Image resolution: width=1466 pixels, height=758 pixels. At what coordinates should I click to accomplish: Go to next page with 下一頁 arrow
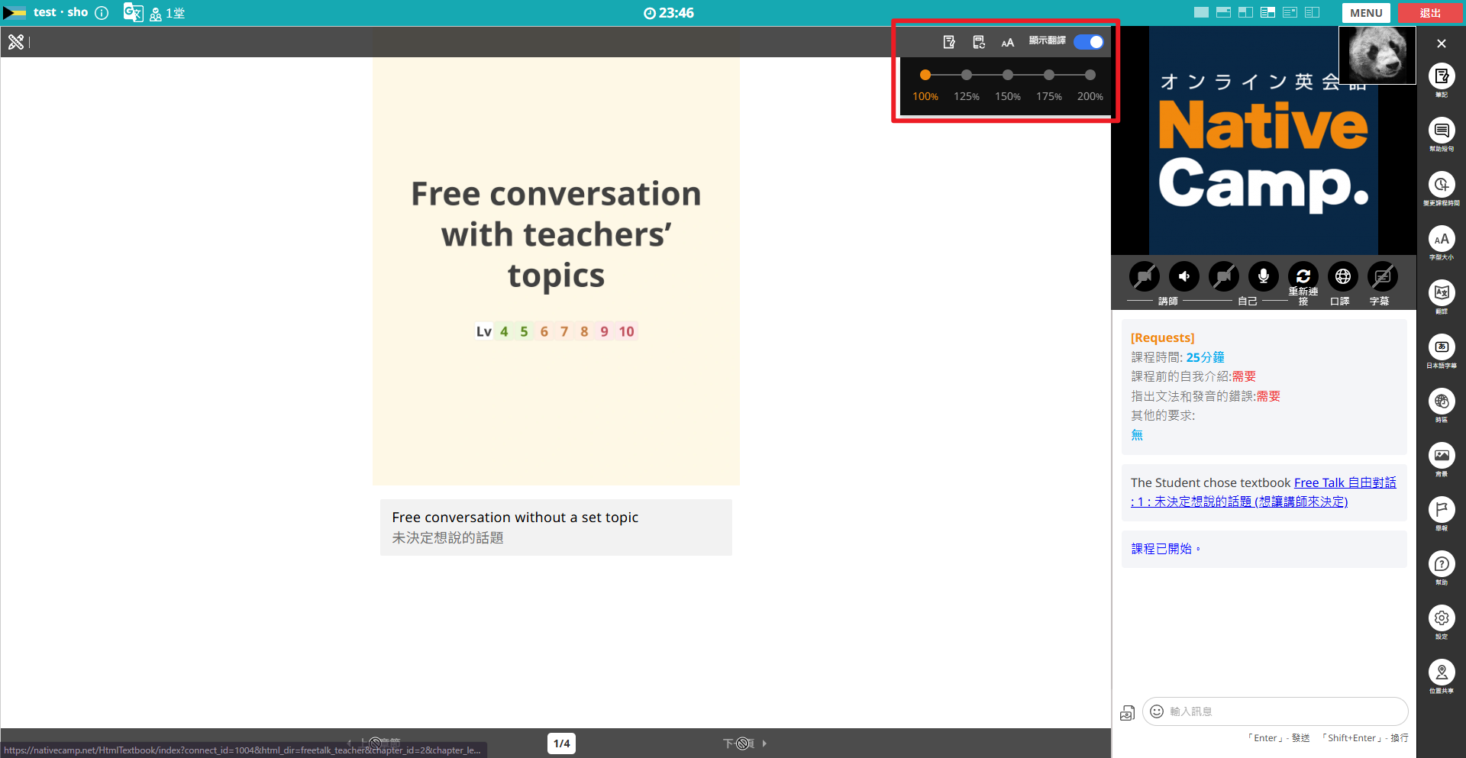745,743
